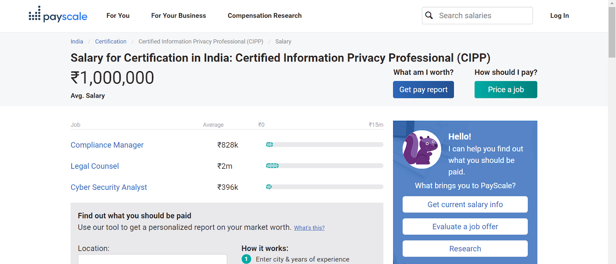Viewport: 616px width, 264px height.
Task: Click the step 1 circle icon
Action: (246, 259)
